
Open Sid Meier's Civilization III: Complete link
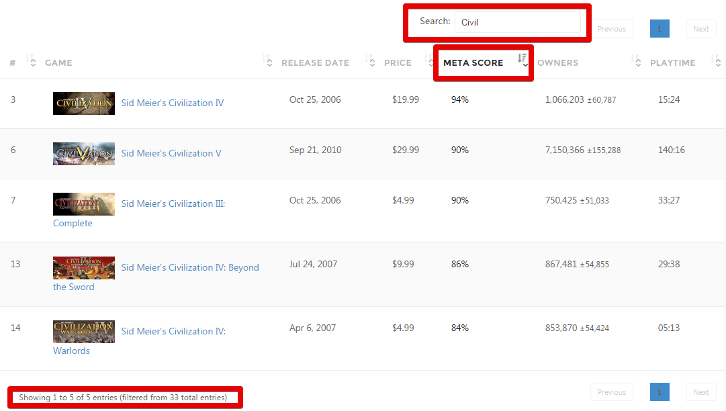(x=173, y=203)
